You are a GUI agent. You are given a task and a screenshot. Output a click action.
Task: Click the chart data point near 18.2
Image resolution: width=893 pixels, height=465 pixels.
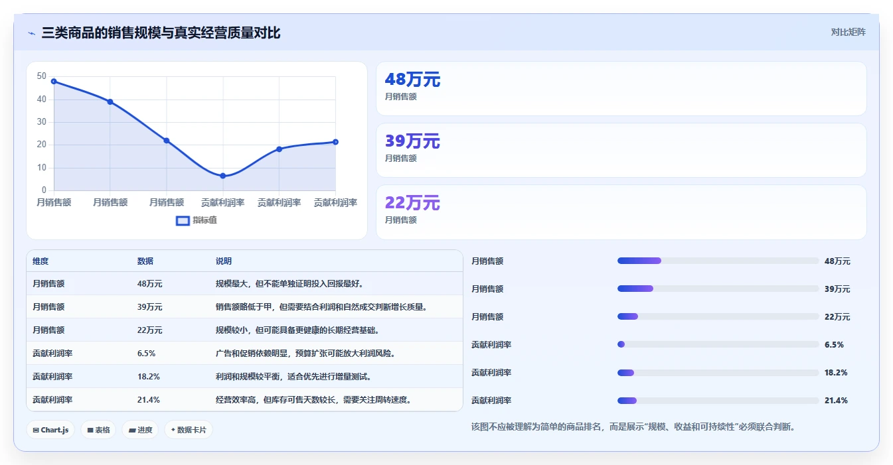[x=279, y=149]
